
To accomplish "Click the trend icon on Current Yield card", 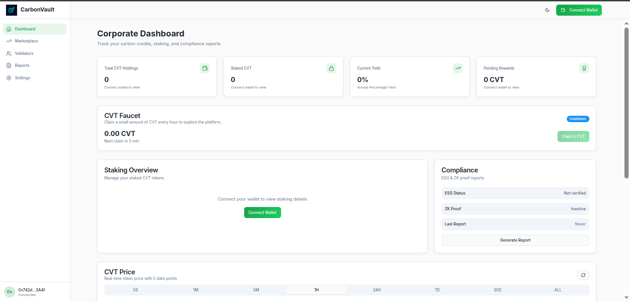I will point(457,68).
